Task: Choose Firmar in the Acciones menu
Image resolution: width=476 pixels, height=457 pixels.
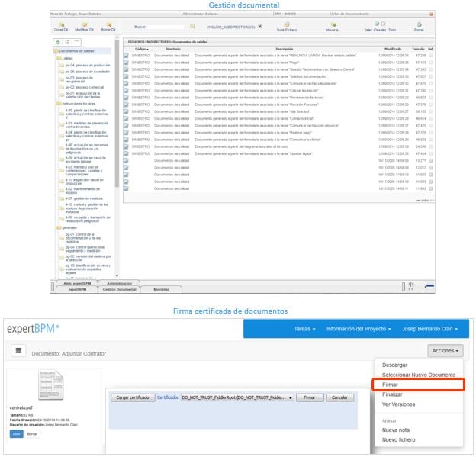Action: [x=419, y=385]
